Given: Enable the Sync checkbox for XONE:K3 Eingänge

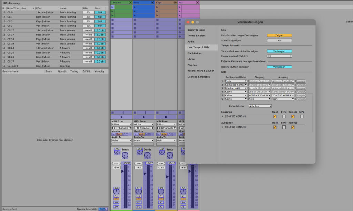Looking at the screenshot, I should [x=284, y=116].
